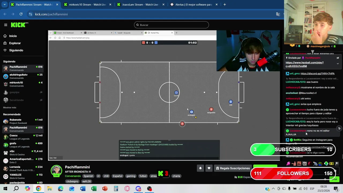Open PowerPoint from the taskbar
This screenshot has height=193, width=343.
(x=105, y=189)
